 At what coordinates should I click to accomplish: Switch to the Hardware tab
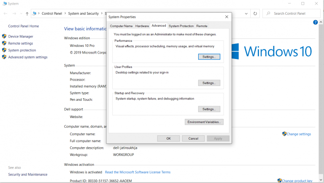(142, 26)
